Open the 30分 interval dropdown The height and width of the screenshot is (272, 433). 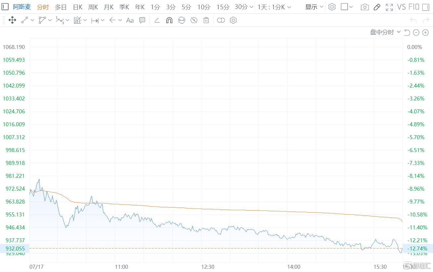244,7
